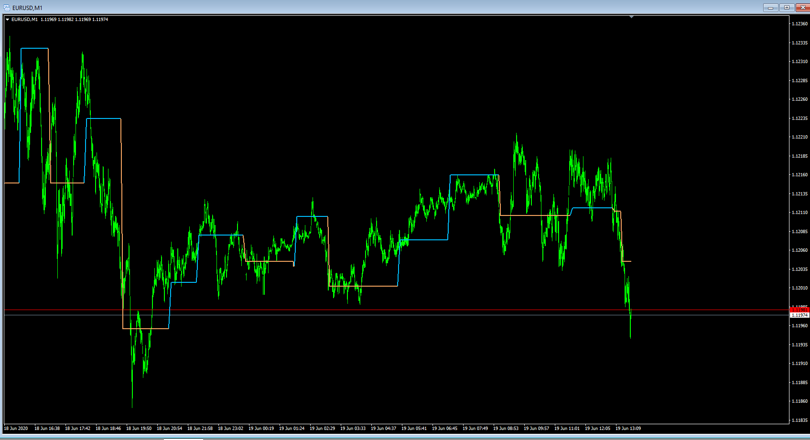The image size is (810, 440).
Task: Click the 1.12135 price scale label
Action: point(799,194)
